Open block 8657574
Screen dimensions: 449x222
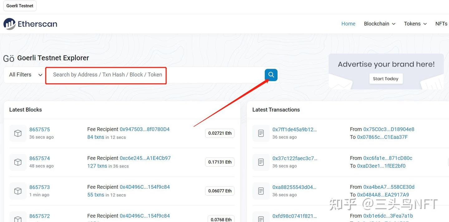(x=40, y=158)
